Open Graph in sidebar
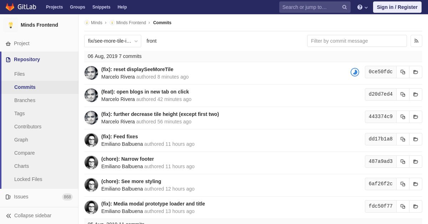 pyautogui.click(x=21, y=140)
